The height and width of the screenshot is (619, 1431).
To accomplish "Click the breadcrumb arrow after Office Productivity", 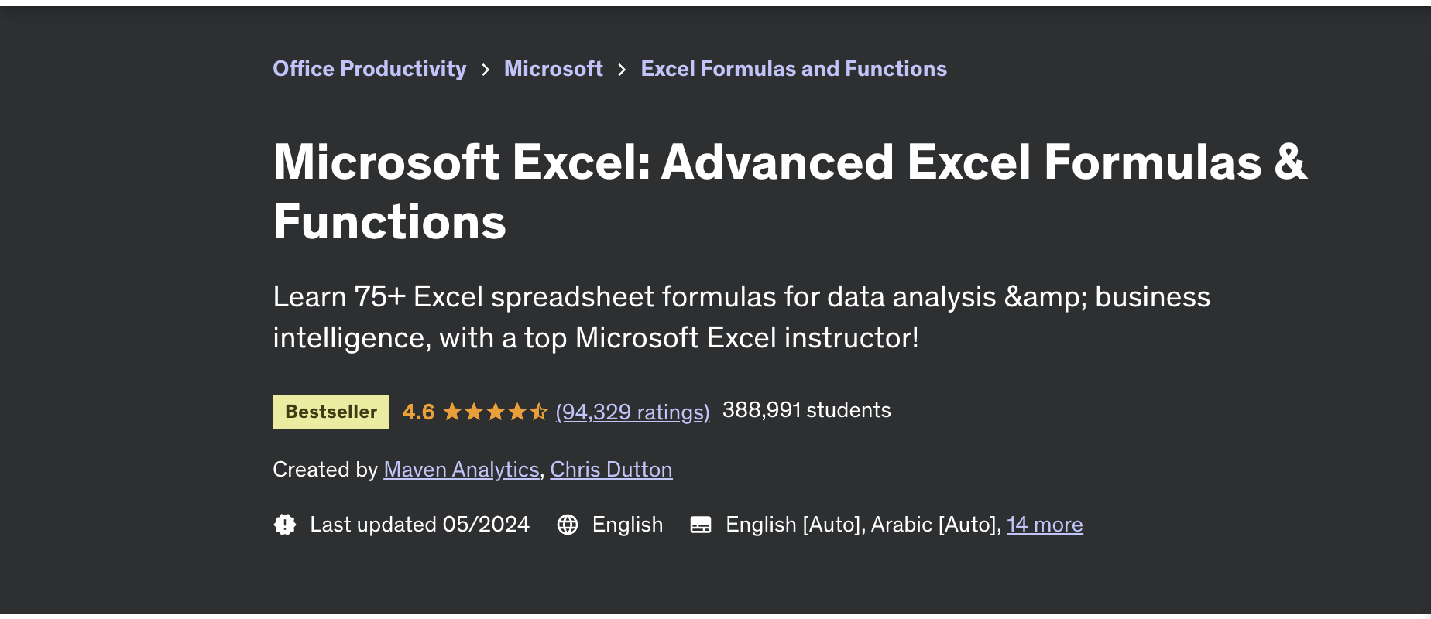I will click(486, 69).
